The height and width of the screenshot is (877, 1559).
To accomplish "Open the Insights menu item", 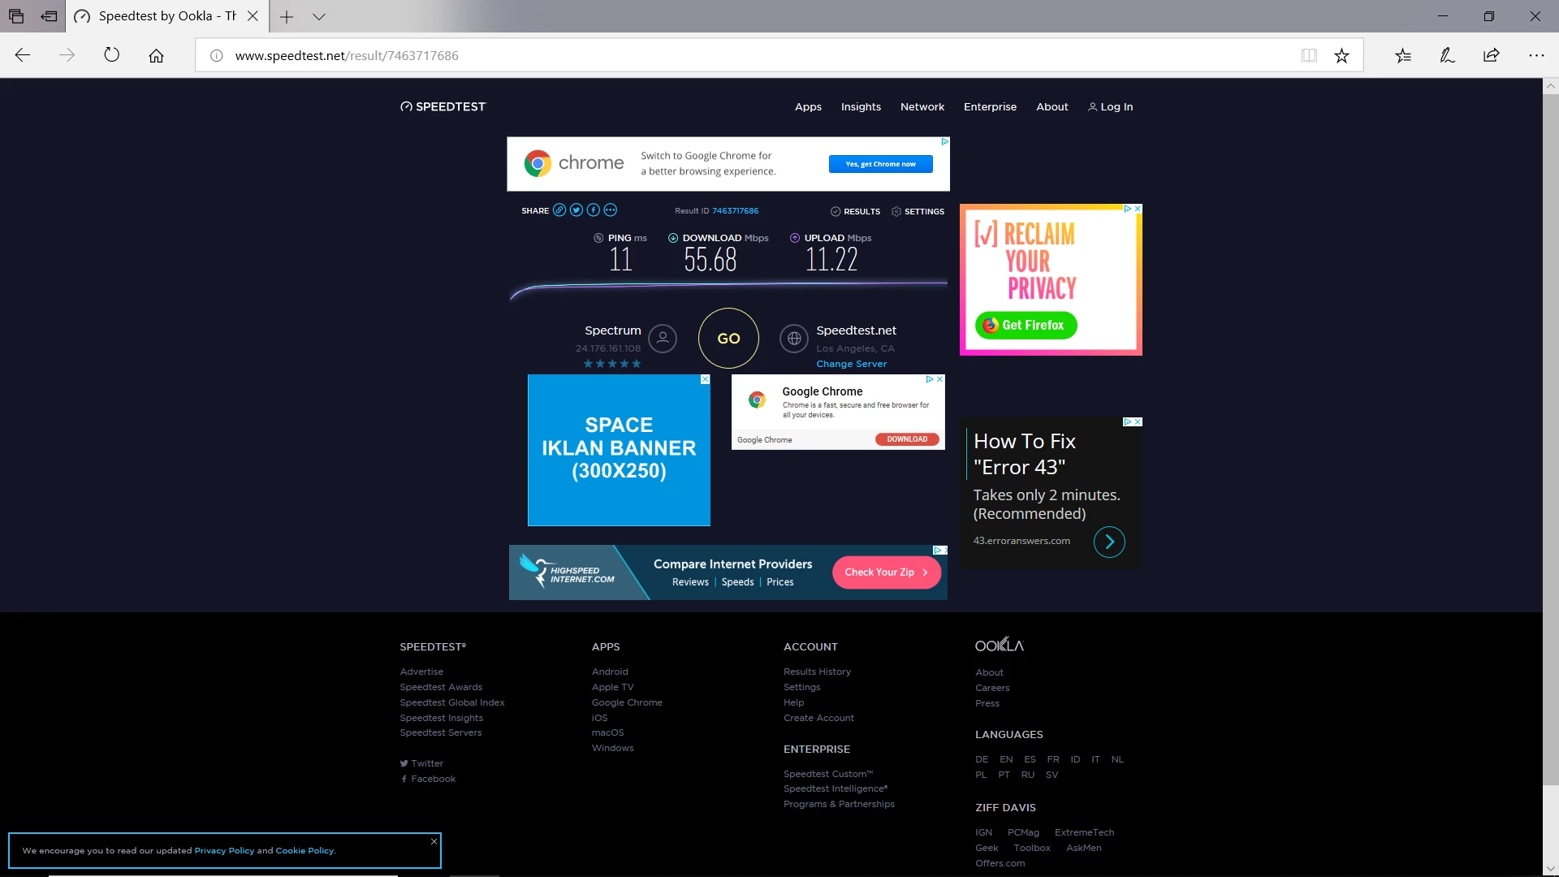I will coord(861,106).
